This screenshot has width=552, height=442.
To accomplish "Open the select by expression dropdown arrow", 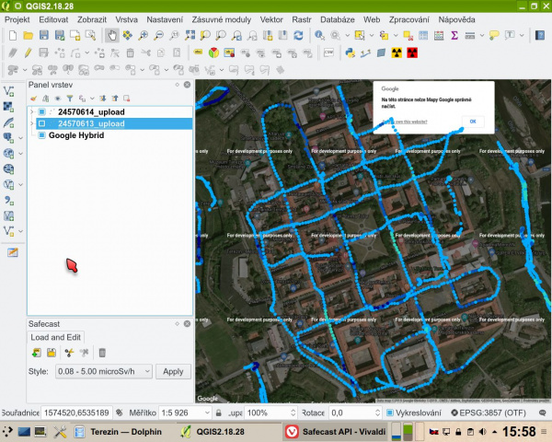I will pyautogui.click(x=396, y=35).
